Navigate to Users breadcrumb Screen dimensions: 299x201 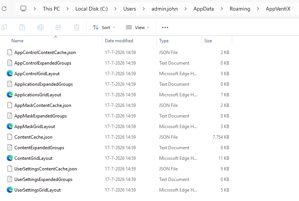coord(129,9)
